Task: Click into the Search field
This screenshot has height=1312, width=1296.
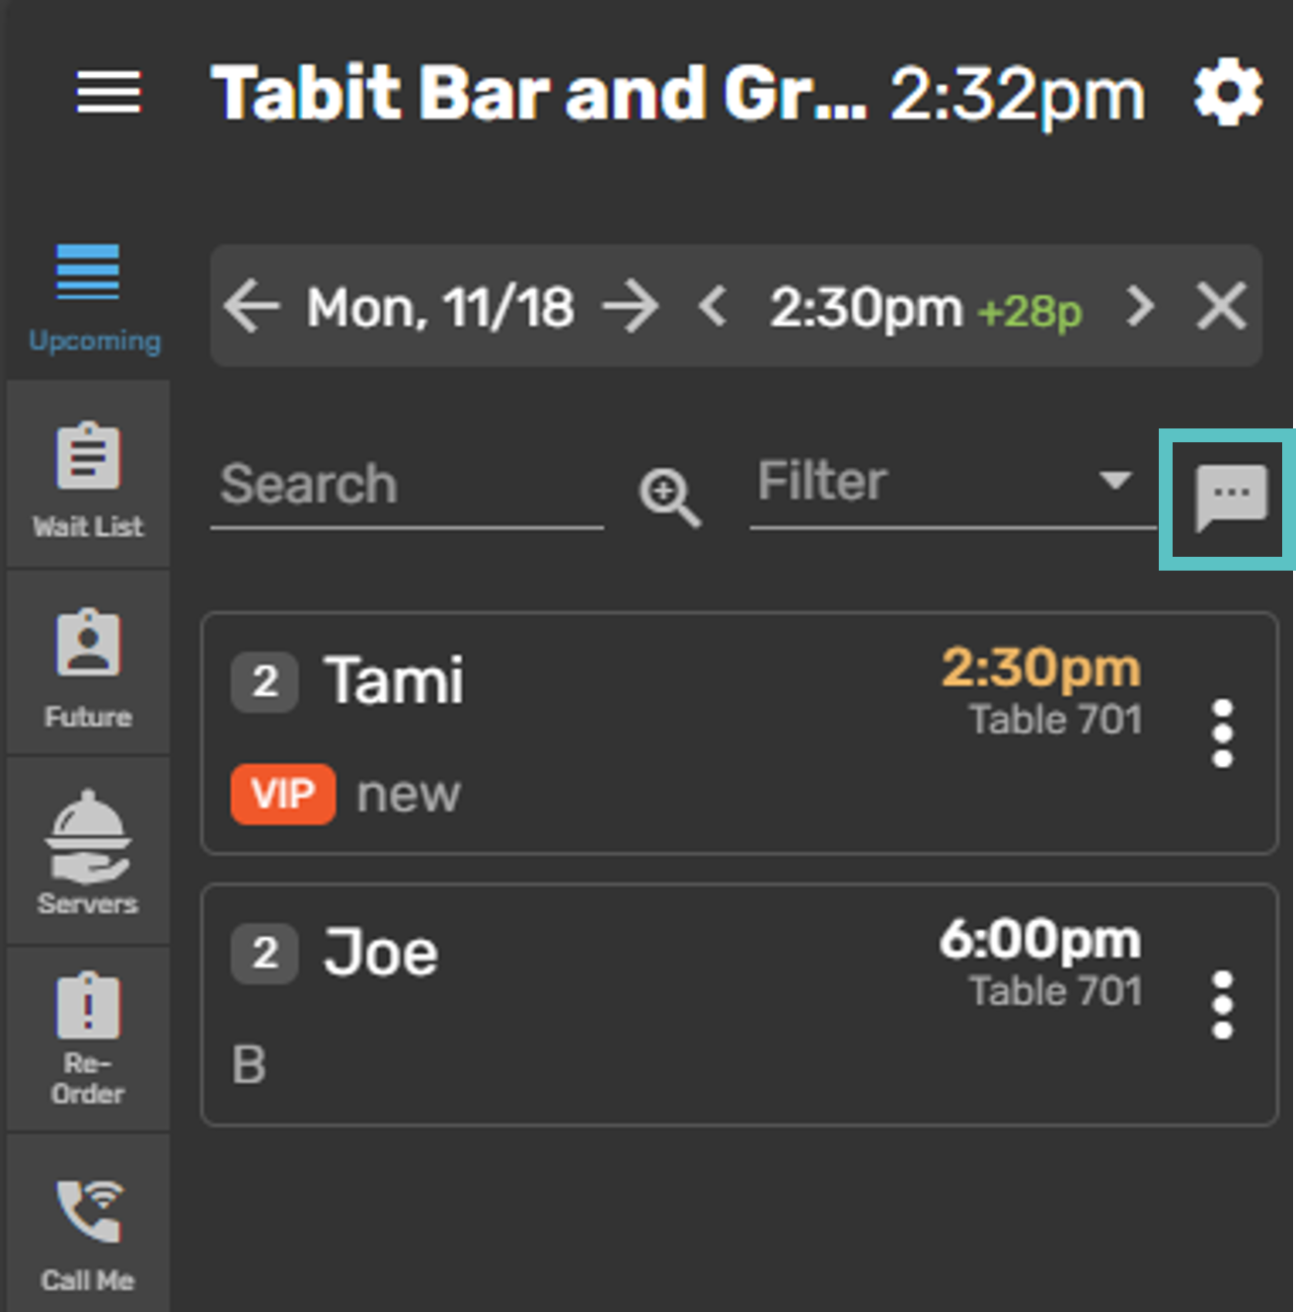Action: pos(406,485)
